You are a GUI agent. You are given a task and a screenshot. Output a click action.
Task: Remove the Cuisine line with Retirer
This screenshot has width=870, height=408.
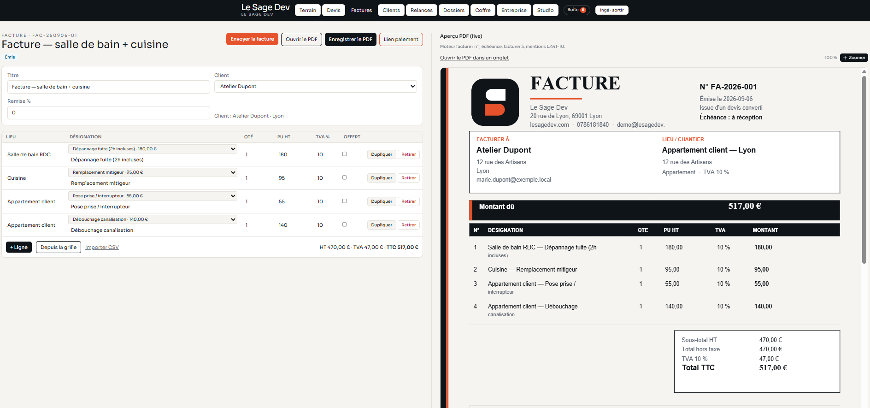click(x=408, y=178)
